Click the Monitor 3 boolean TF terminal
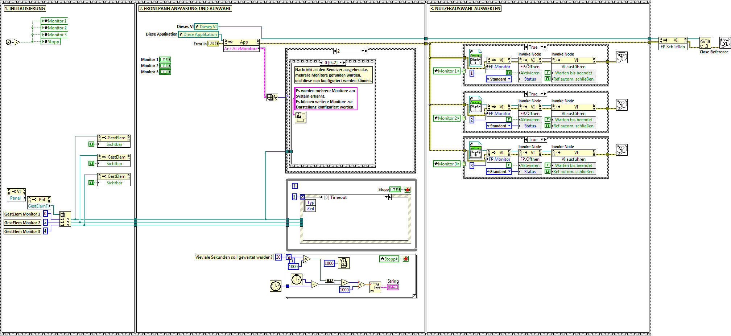731x336 pixels. point(165,72)
